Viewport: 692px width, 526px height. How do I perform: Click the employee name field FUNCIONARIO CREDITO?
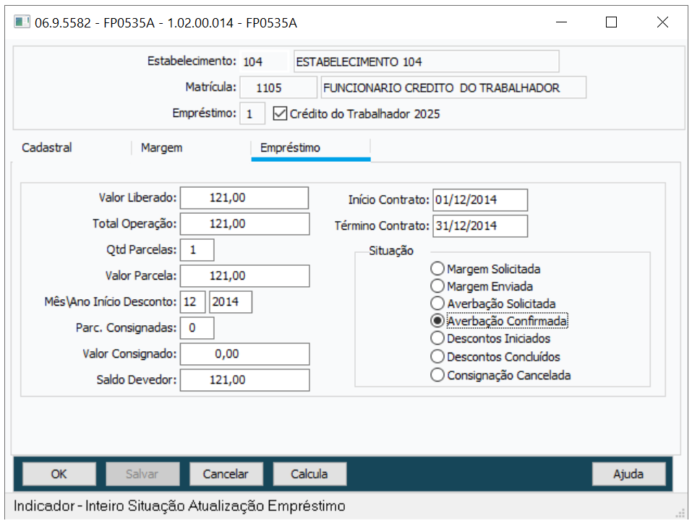click(453, 87)
